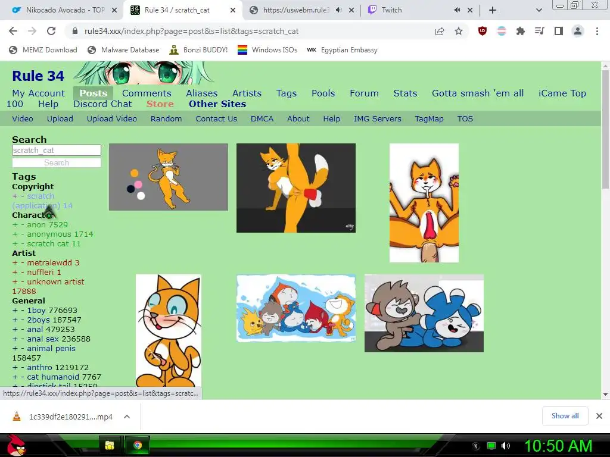The height and width of the screenshot is (457, 610).
Task: Click the Random submenu link
Action: coord(166,119)
